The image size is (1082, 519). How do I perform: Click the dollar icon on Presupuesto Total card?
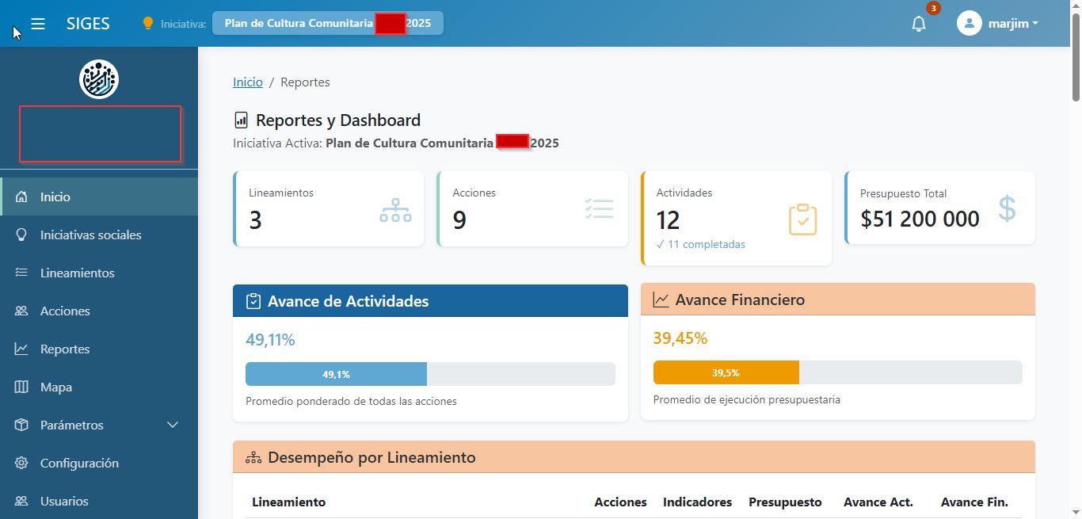click(x=1007, y=209)
